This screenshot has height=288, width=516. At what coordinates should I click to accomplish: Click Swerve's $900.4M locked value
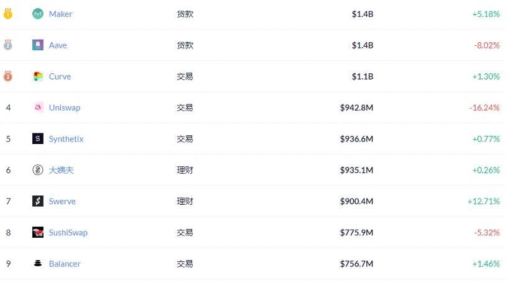tap(356, 201)
